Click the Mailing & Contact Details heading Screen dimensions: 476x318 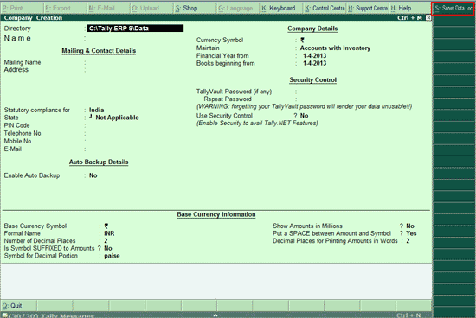point(99,51)
